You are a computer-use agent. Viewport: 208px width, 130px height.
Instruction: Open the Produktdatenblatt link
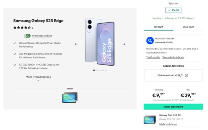point(42,36)
